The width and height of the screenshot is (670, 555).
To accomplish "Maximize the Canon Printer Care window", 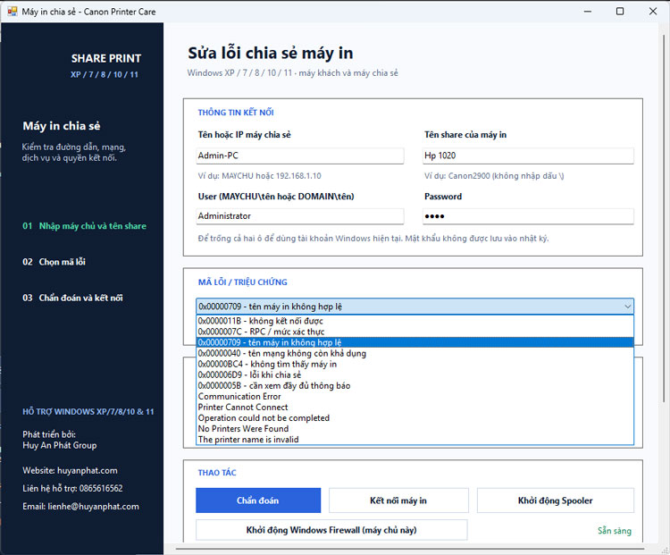I will click(x=620, y=12).
